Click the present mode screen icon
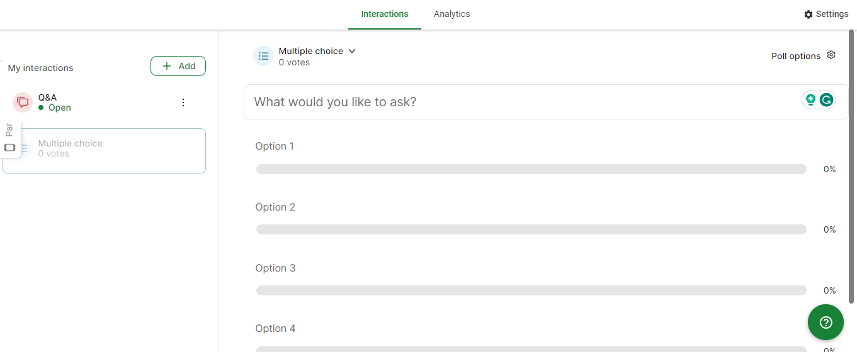857x352 pixels. pyautogui.click(x=10, y=148)
